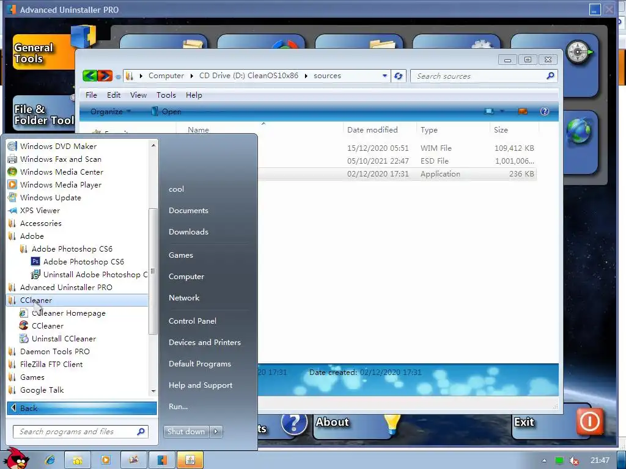Click the Shut down button
626x469 pixels.
pos(186,432)
